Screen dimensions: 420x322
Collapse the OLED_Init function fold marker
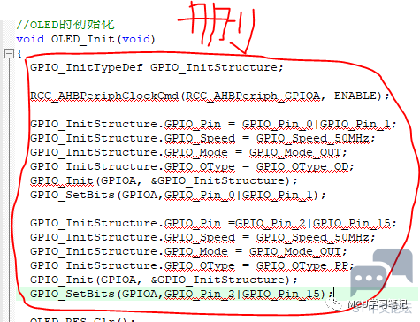click(x=9, y=53)
